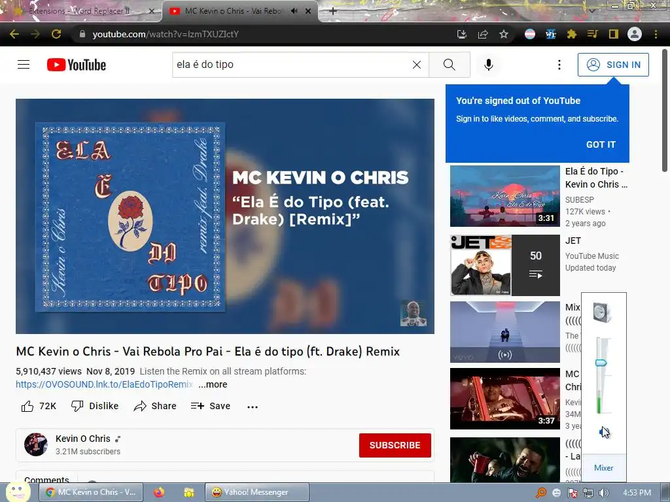Like the video (72K thumbs up)
This screenshot has height=502, width=670.
39,406
